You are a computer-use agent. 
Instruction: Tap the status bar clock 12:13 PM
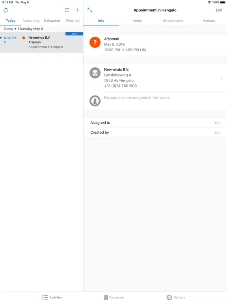click(x=7, y=2)
